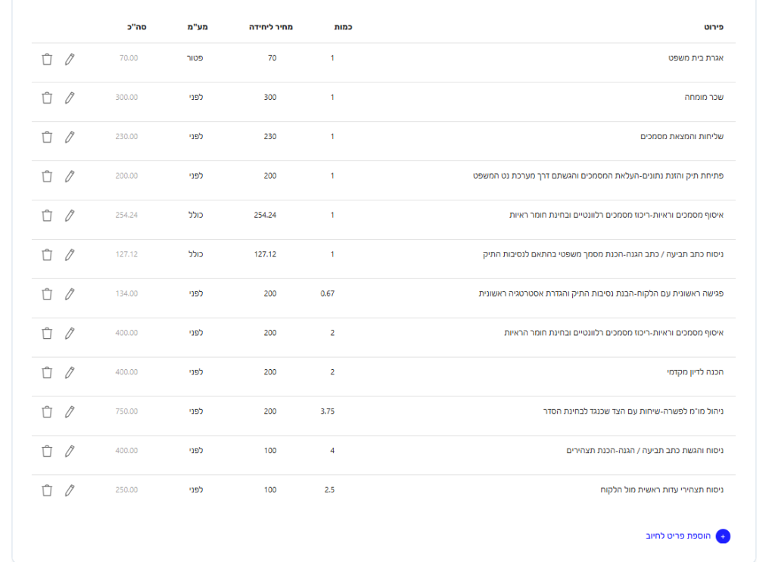Image resolution: width=775 pixels, height=562 pixels.
Task: Edit the ניסוח תצהירי עדות ראשית row
Action: 70,490
